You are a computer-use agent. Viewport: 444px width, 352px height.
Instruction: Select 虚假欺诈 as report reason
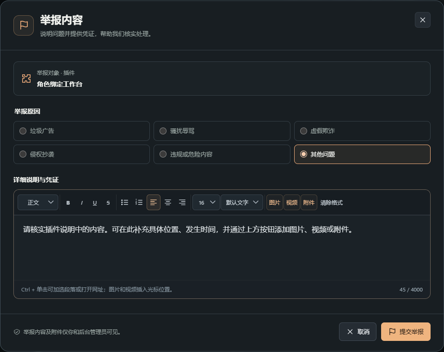[362, 131]
